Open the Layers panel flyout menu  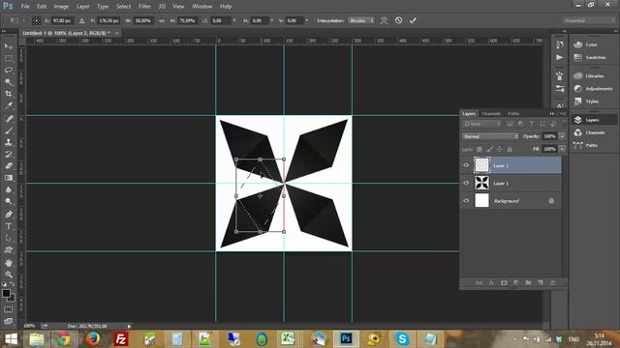tap(563, 114)
